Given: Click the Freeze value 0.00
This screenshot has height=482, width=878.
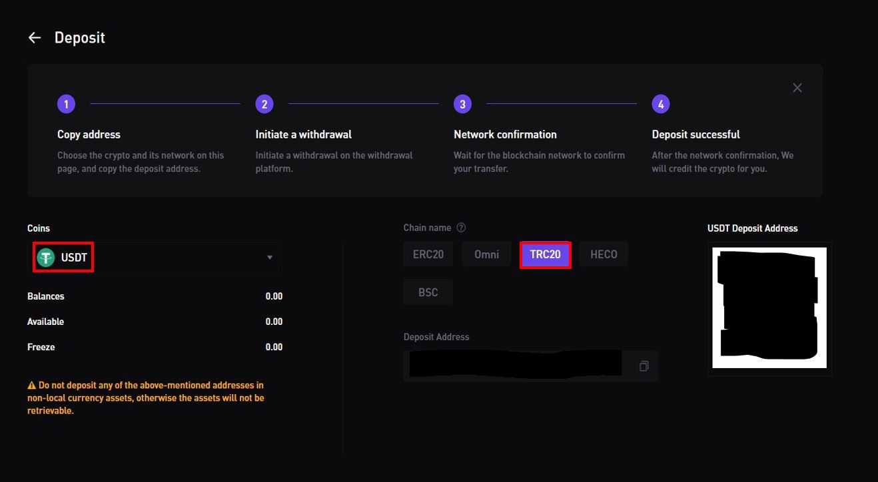Looking at the screenshot, I should click(274, 347).
